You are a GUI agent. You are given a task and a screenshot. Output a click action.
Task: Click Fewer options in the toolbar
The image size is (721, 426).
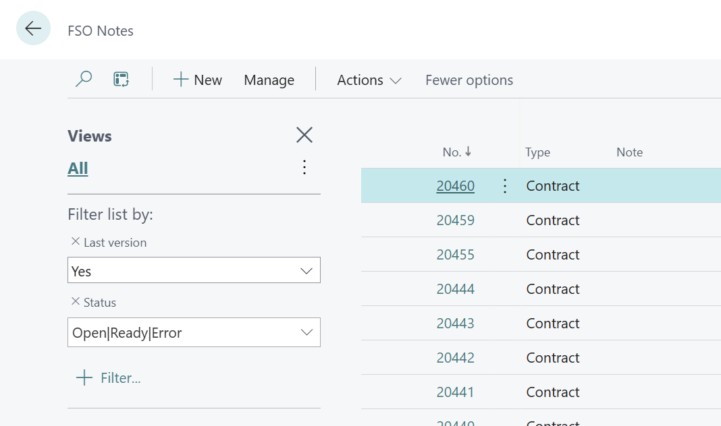469,80
